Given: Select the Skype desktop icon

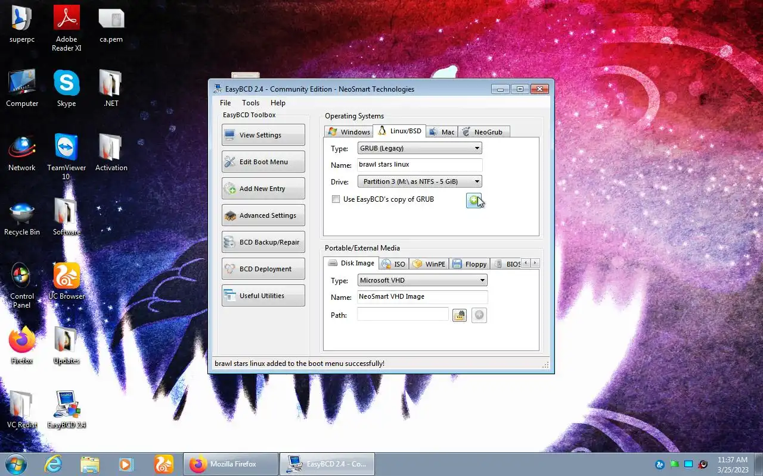Looking at the screenshot, I should click(67, 89).
